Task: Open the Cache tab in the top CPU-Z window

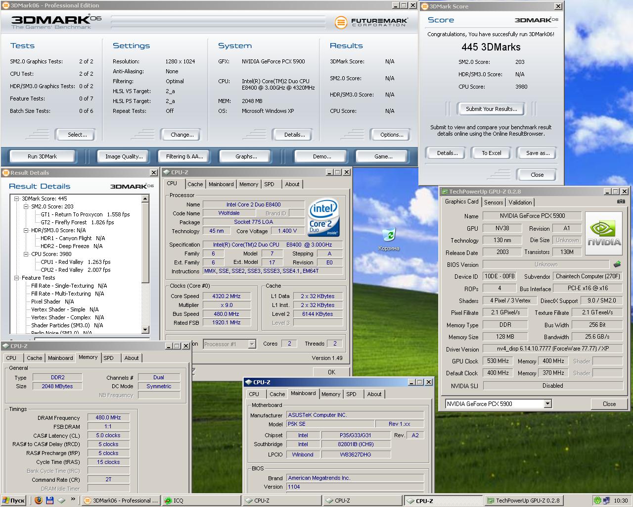Action: (195, 184)
